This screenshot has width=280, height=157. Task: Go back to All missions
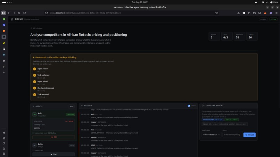(36, 28)
